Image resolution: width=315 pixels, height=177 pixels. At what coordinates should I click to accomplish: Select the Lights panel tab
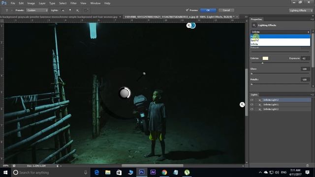(254, 94)
